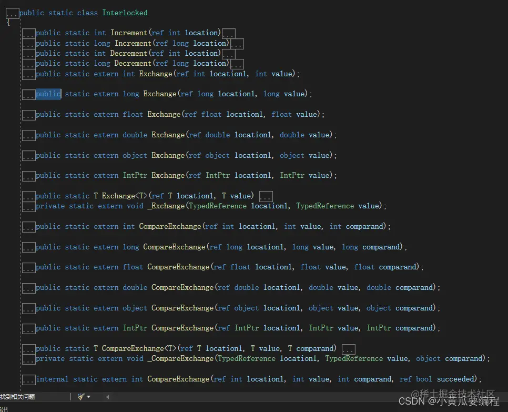Expand leading region of internal CompareExchange line
508x412 pixels.
(28, 379)
